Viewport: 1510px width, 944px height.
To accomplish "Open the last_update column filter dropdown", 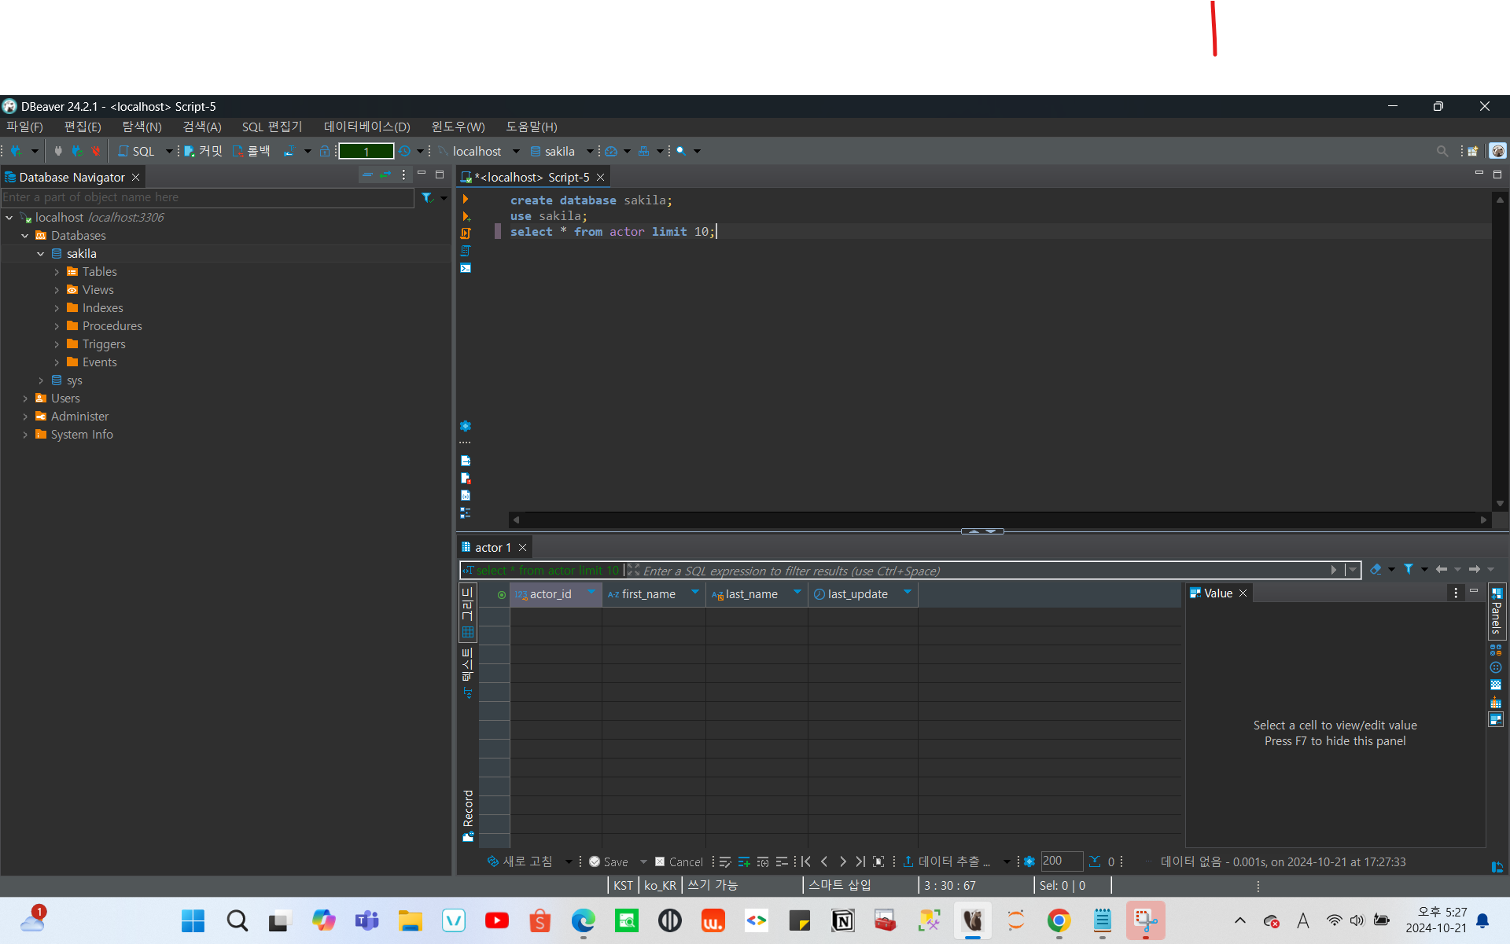I will [x=908, y=593].
